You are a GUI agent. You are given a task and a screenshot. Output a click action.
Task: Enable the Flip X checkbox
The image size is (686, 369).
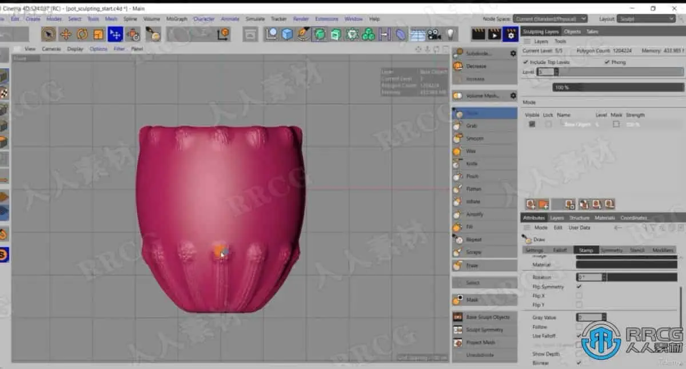tap(579, 296)
